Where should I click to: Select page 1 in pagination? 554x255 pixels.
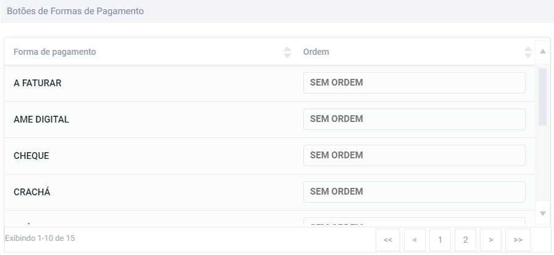(x=440, y=240)
